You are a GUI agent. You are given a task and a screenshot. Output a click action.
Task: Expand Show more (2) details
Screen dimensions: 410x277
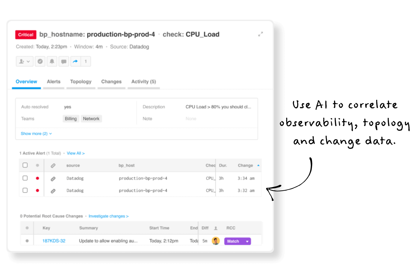click(36, 134)
